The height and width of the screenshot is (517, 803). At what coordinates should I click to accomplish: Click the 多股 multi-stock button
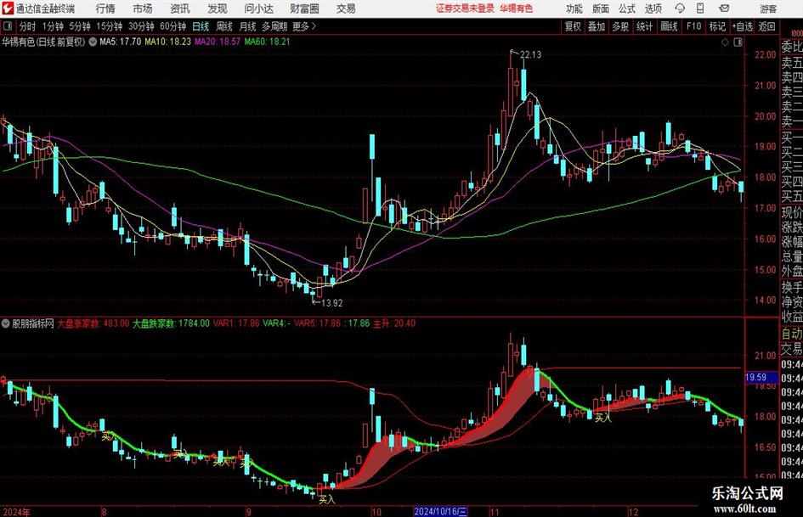pos(620,26)
